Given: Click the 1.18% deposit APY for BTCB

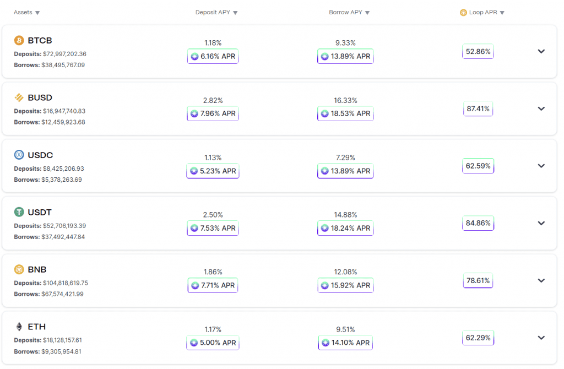Looking at the screenshot, I should (x=213, y=43).
